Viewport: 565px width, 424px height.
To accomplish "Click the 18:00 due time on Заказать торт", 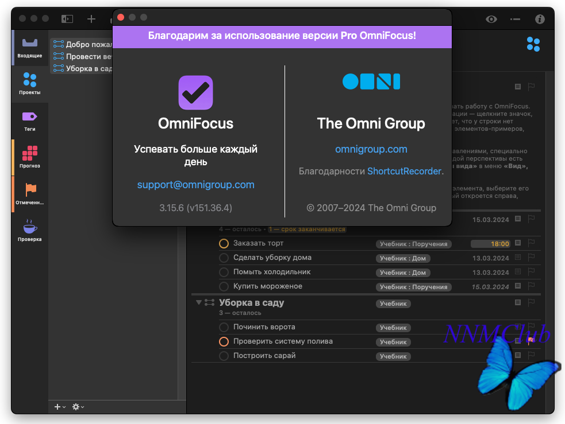I will click(490, 244).
